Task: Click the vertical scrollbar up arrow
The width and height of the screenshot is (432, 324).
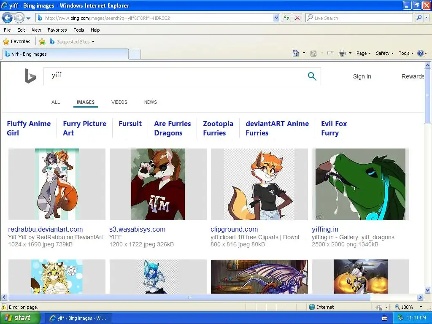Action: (428, 65)
